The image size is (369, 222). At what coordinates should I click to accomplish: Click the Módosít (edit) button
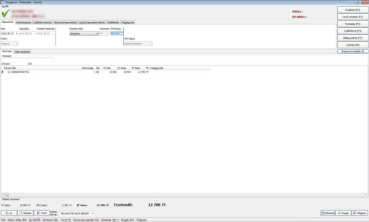pyautogui.click(x=25, y=213)
